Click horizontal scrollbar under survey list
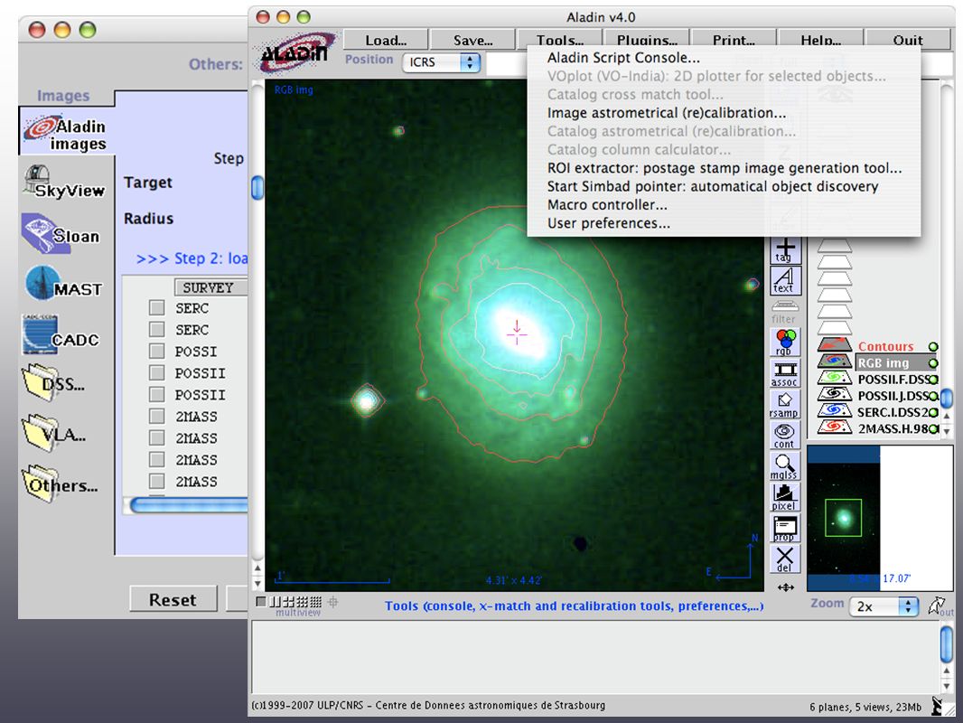The height and width of the screenshot is (723, 963). pyautogui.click(x=189, y=505)
